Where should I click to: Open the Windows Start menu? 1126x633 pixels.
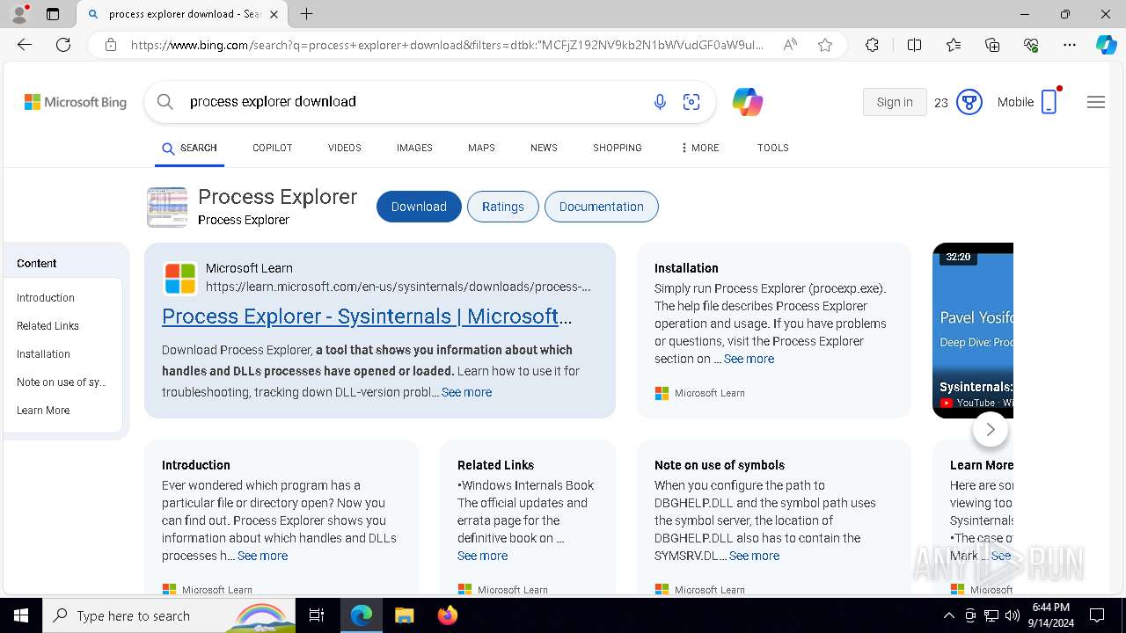21,615
